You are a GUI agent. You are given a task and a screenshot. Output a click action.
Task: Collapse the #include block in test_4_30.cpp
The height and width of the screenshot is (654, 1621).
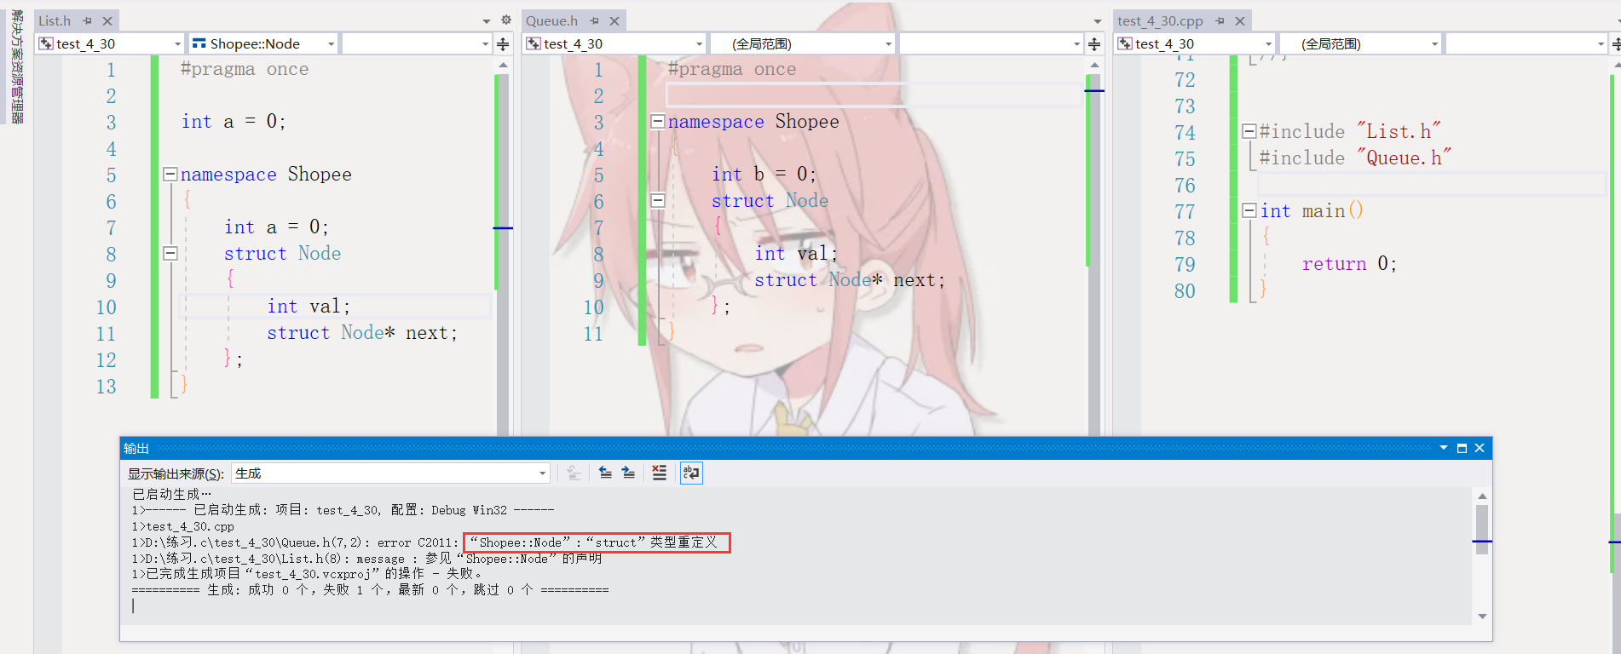point(1249,131)
